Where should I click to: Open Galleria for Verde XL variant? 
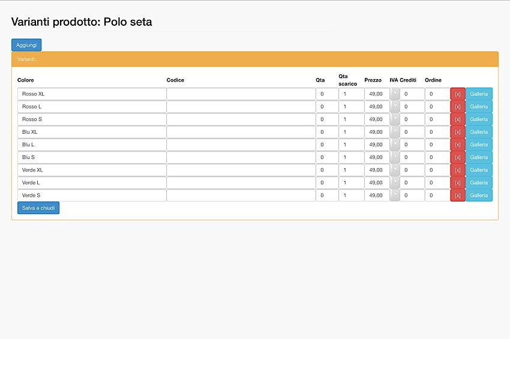479,170
